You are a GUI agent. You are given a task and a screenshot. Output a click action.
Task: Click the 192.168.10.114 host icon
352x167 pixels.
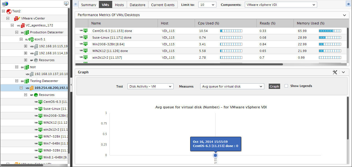[x=36, y=53]
